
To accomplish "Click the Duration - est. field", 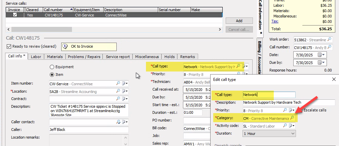I will pos(192,112).
